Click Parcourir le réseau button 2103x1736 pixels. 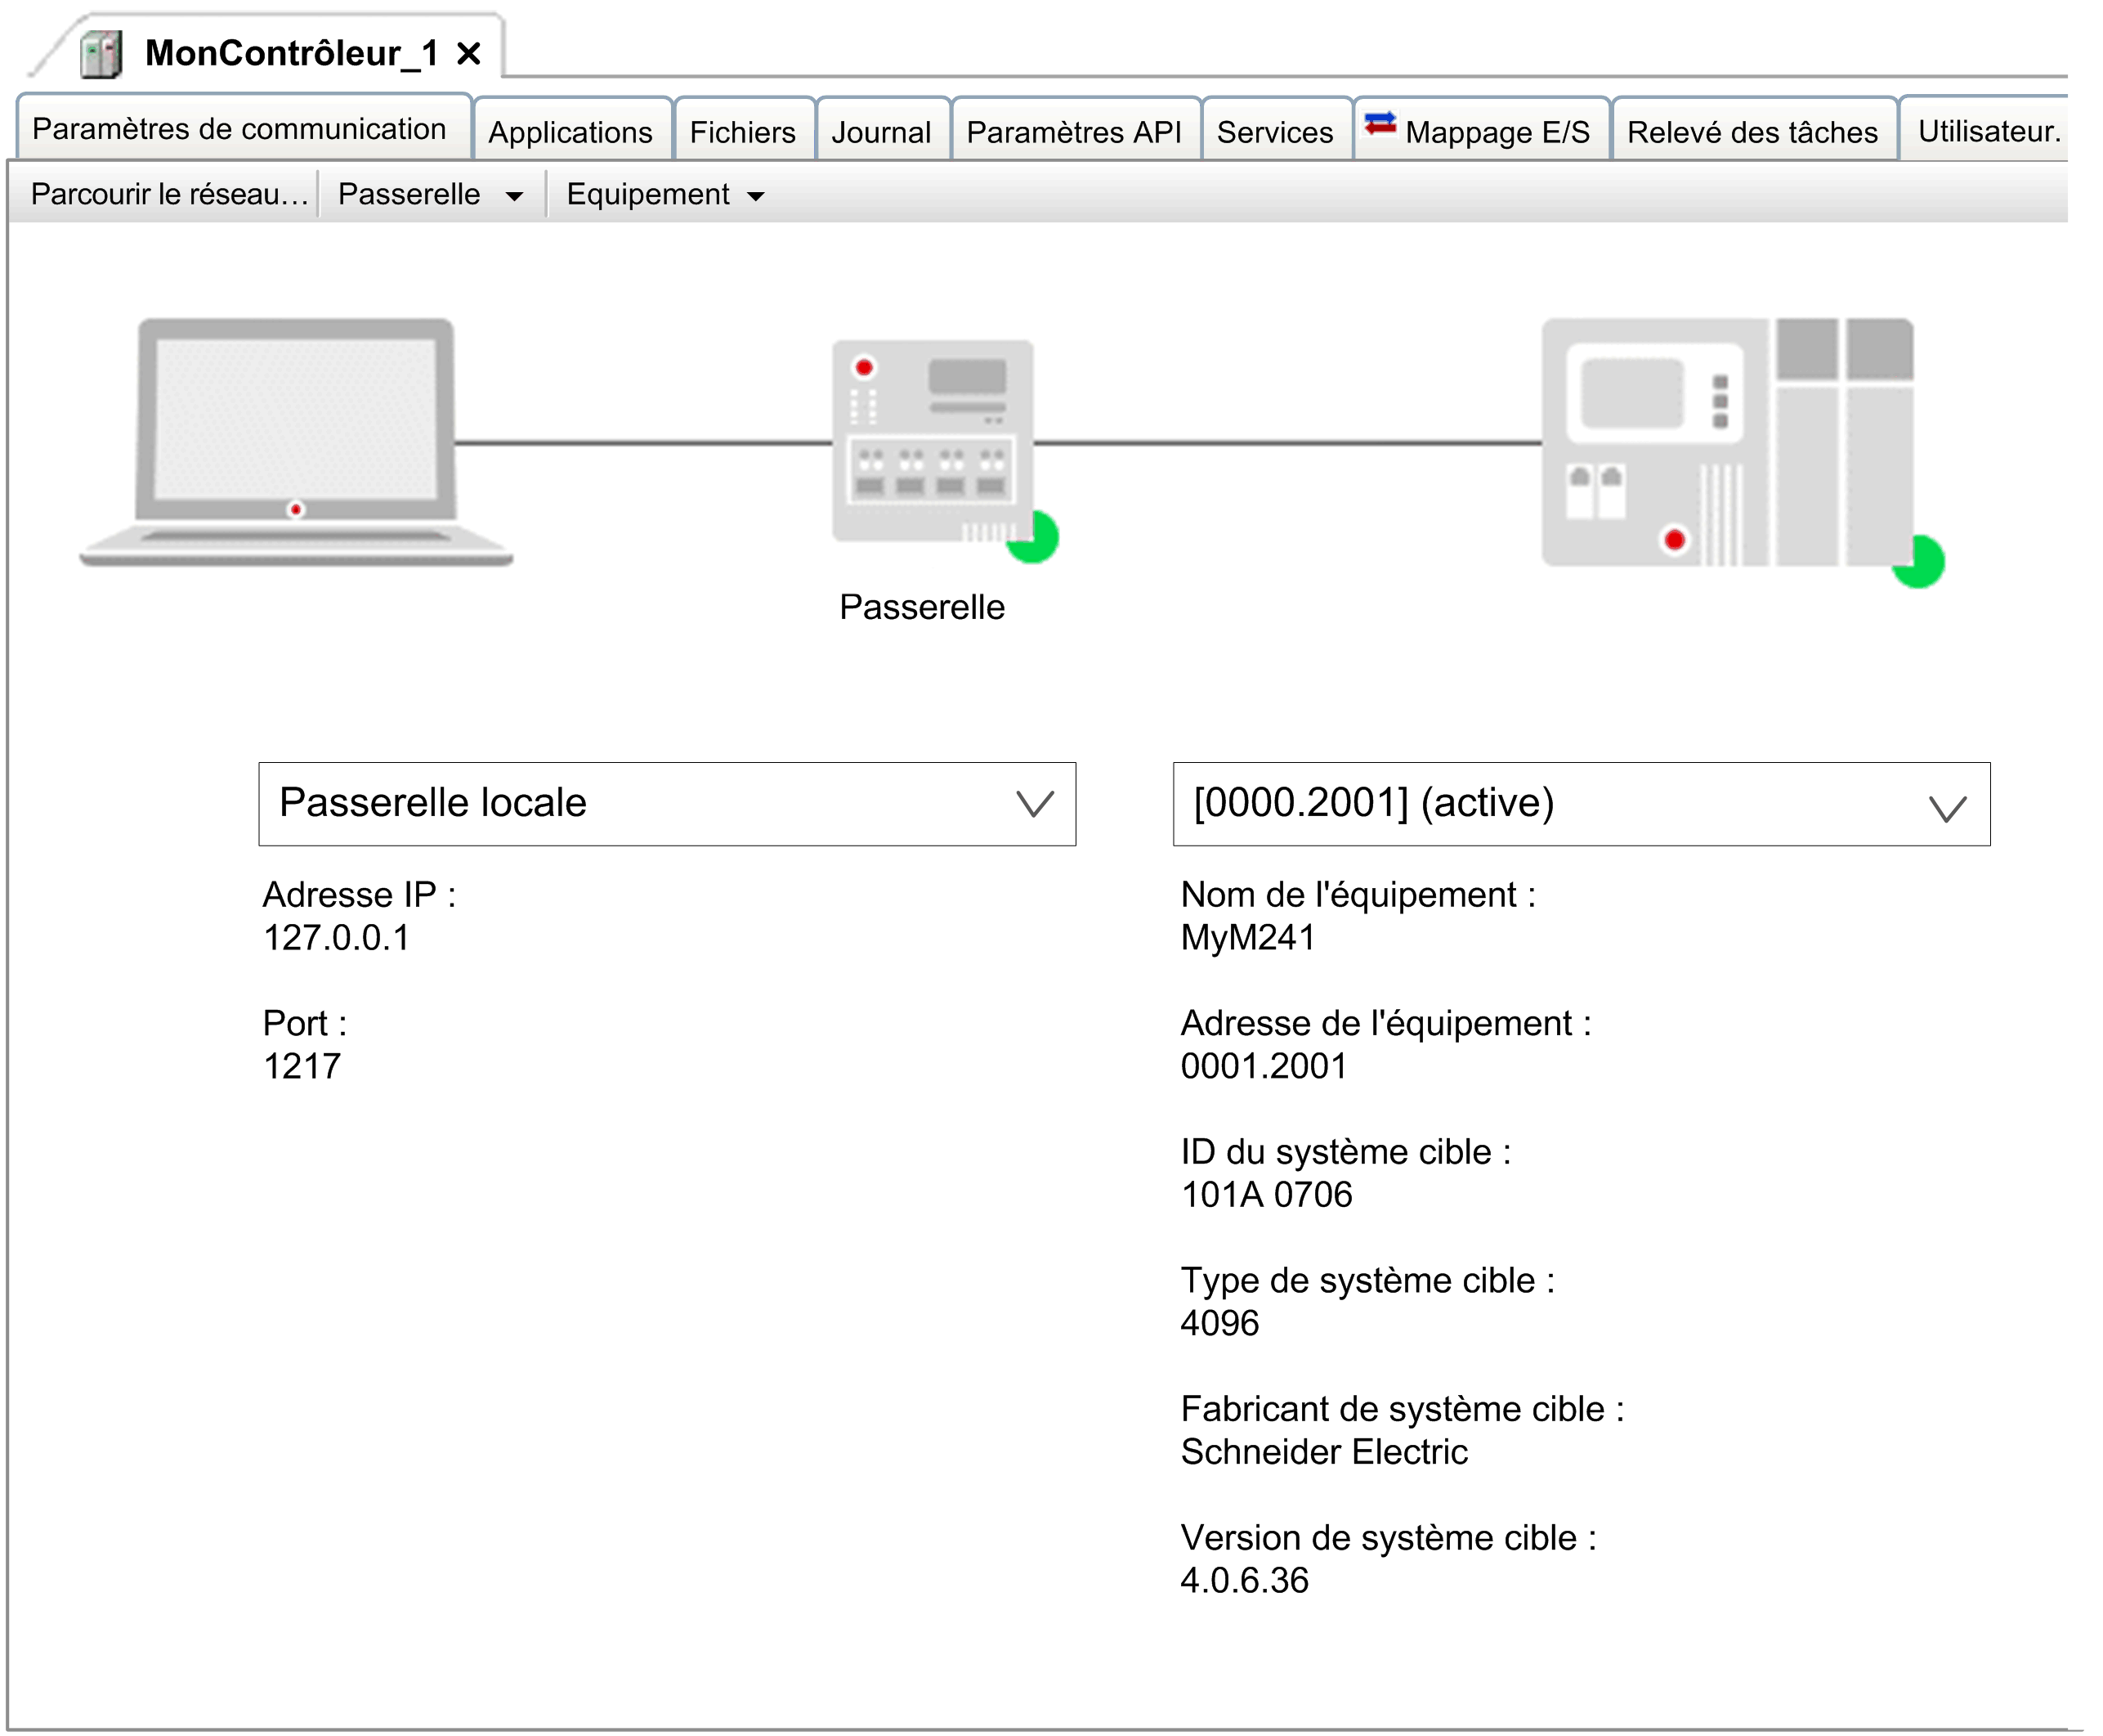click(168, 195)
